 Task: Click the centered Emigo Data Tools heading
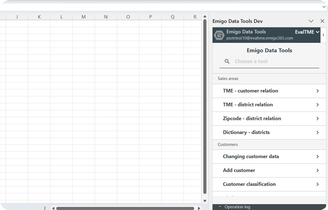pos(269,51)
